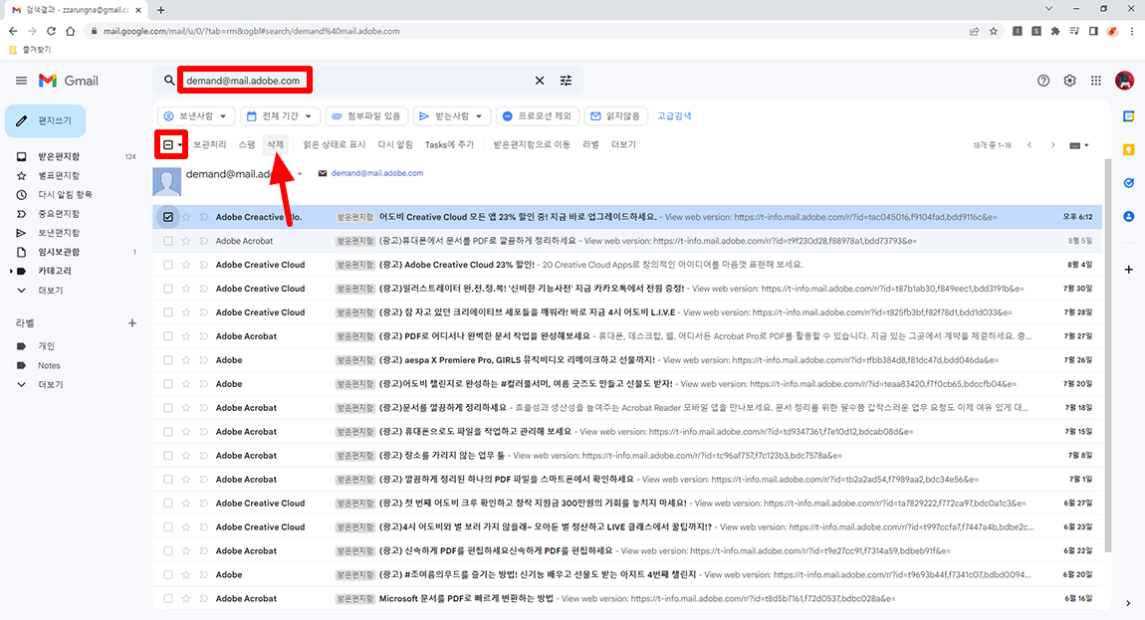The width and height of the screenshot is (1145, 620).
Task: Open the 고급검색 advanced search link
Action: pos(674,116)
